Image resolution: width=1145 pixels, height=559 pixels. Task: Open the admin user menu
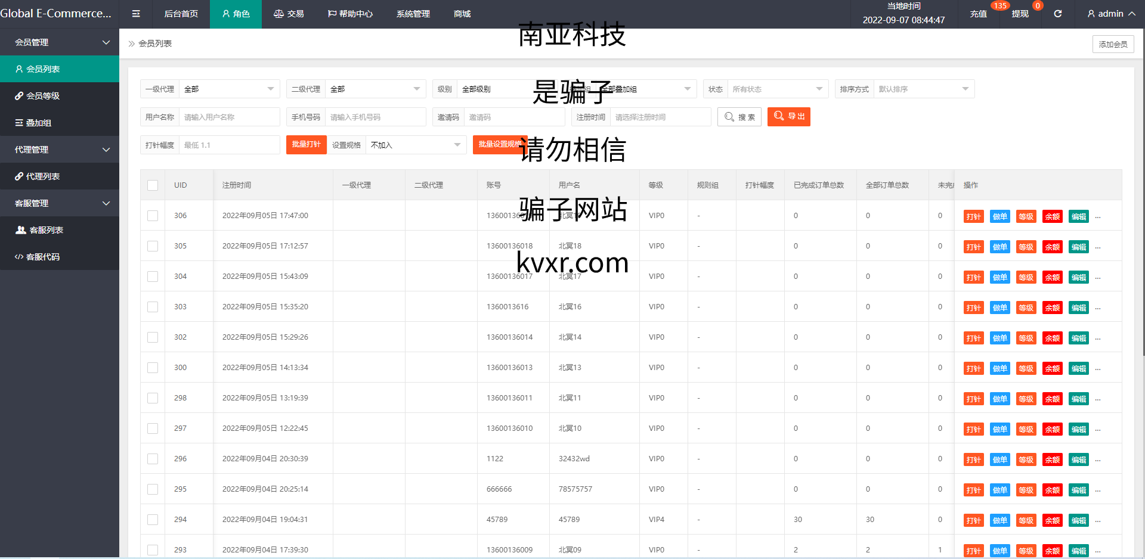[1112, 14]
